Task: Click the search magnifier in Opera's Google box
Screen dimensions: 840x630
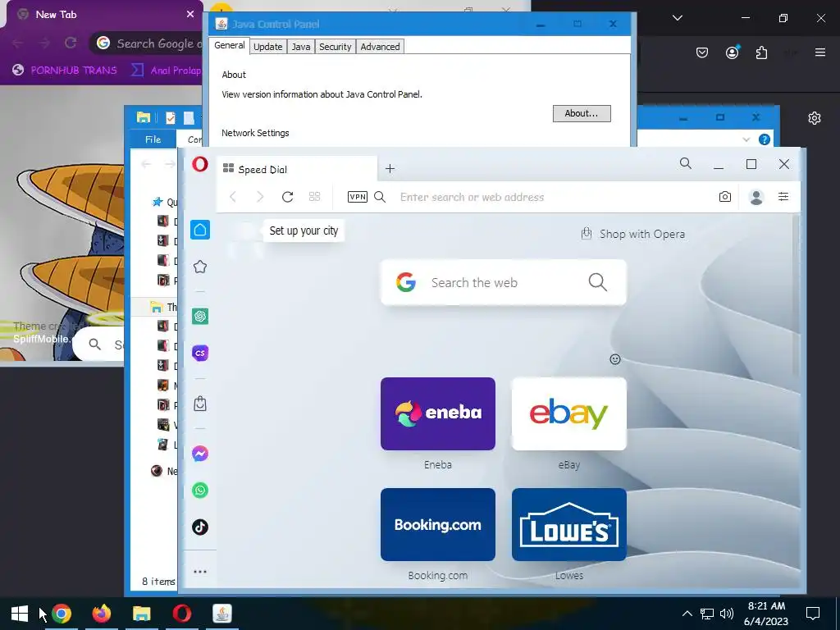Action: pos(597,282)
